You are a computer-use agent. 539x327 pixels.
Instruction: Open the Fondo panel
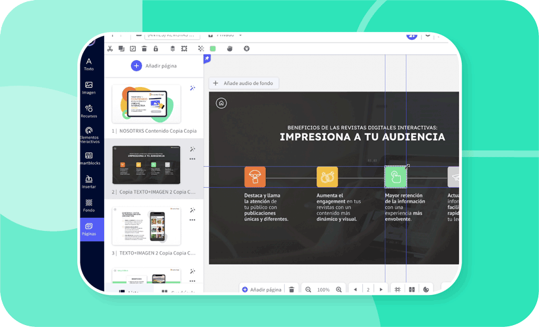coord(88,205)
